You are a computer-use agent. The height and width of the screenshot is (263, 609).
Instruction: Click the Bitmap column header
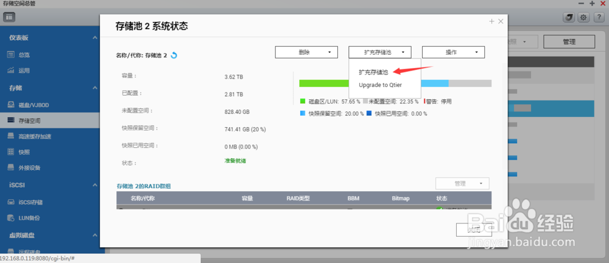point(401,198)
